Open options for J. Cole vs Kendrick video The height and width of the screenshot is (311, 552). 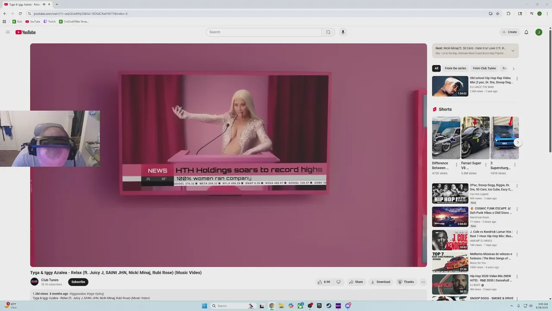pyautogui.click(x=517, y=232)
